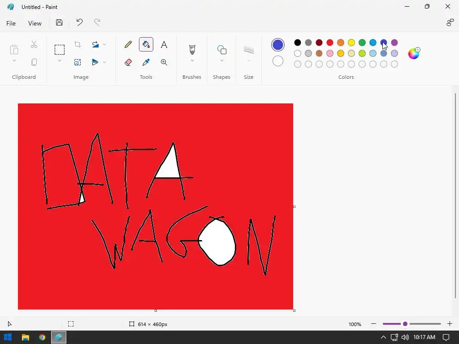Screen dimensions: 459x344
Task: Show hidden system tray icons
Action: (x=383, y=337)
